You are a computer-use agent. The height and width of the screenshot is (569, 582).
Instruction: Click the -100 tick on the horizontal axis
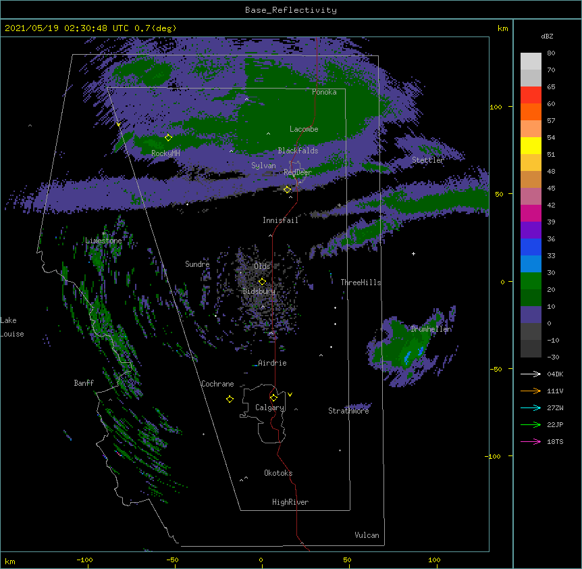(84, 560)
